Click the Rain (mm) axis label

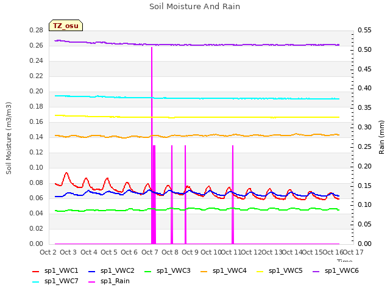[381, 137]
